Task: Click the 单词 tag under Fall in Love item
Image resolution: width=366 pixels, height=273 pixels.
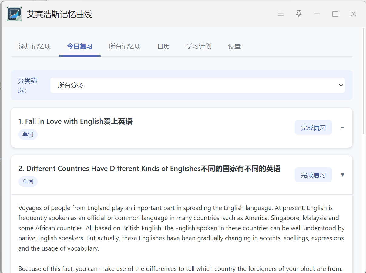Action: 28,134
